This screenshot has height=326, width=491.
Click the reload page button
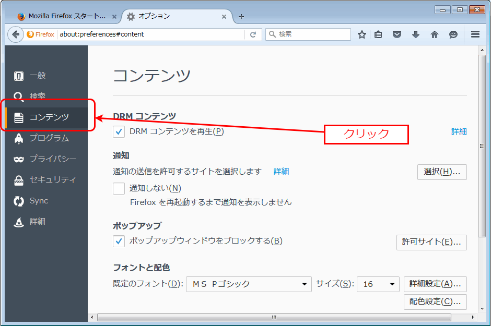[253, 34]
